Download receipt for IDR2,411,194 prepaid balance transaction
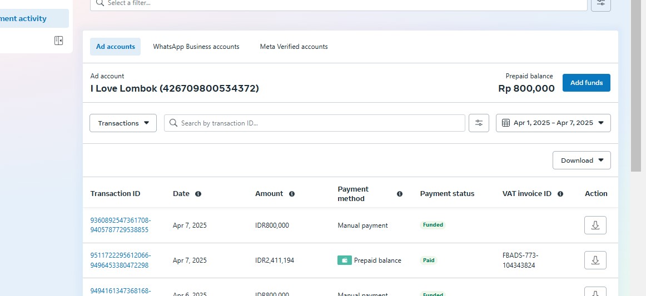 tap(595, 260)
